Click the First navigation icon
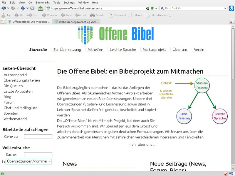The height and width of the screenshot is (176, 235). click(31, 15)
